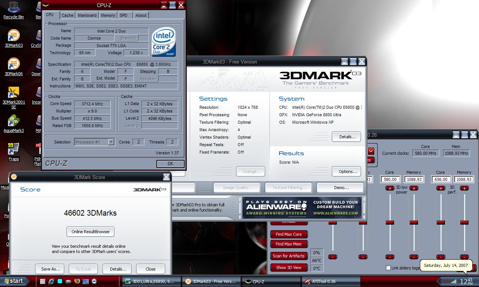Viewport: 479px width, 287px height.
Task: Increase 3D perf Core with plus button
Action: coord(440,188)
